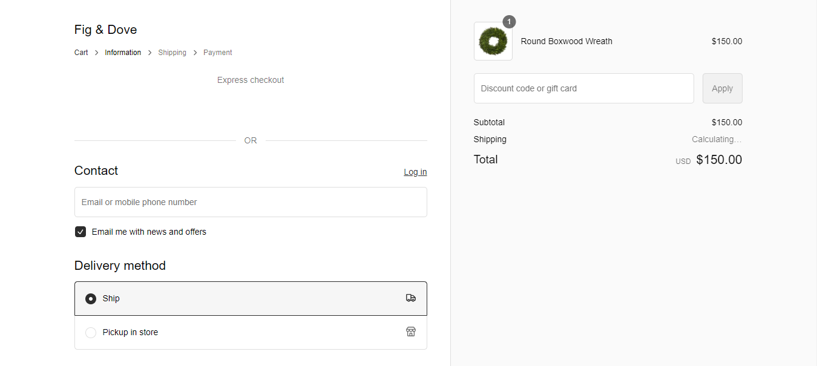Image resolution: width=817 pixels, height=366 pixels.
Task: Click chevron between Shipping and Payment
Action: click(195, 53)
